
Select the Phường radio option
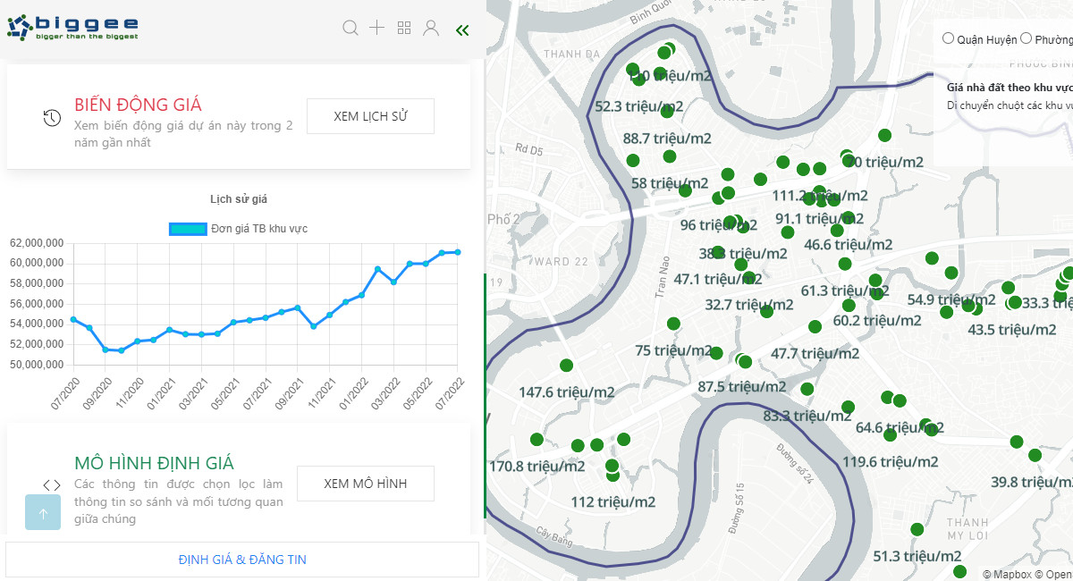tap(1026, 38)
